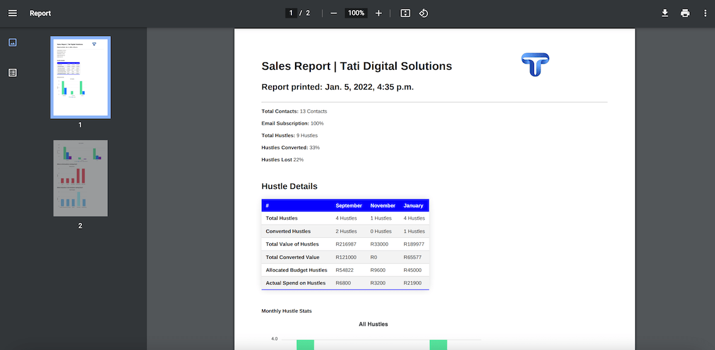This screenshot has height=350, width=715.
Task: Select the page 1 thumbnail
Action: [x=80, y=77]
